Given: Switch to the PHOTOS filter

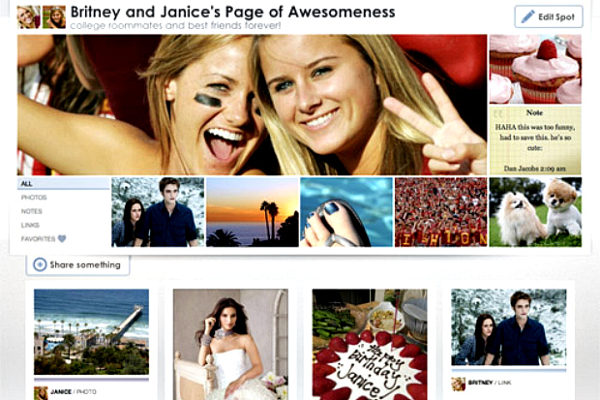Looking at the screenshot, I should point(34,198).
